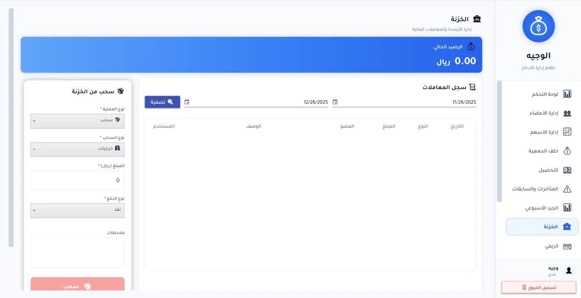Open the نوع السحب dropdown showing خرجيات
Image resolution: width=581 pixels, height=298 pixels.
coord(77,150)
